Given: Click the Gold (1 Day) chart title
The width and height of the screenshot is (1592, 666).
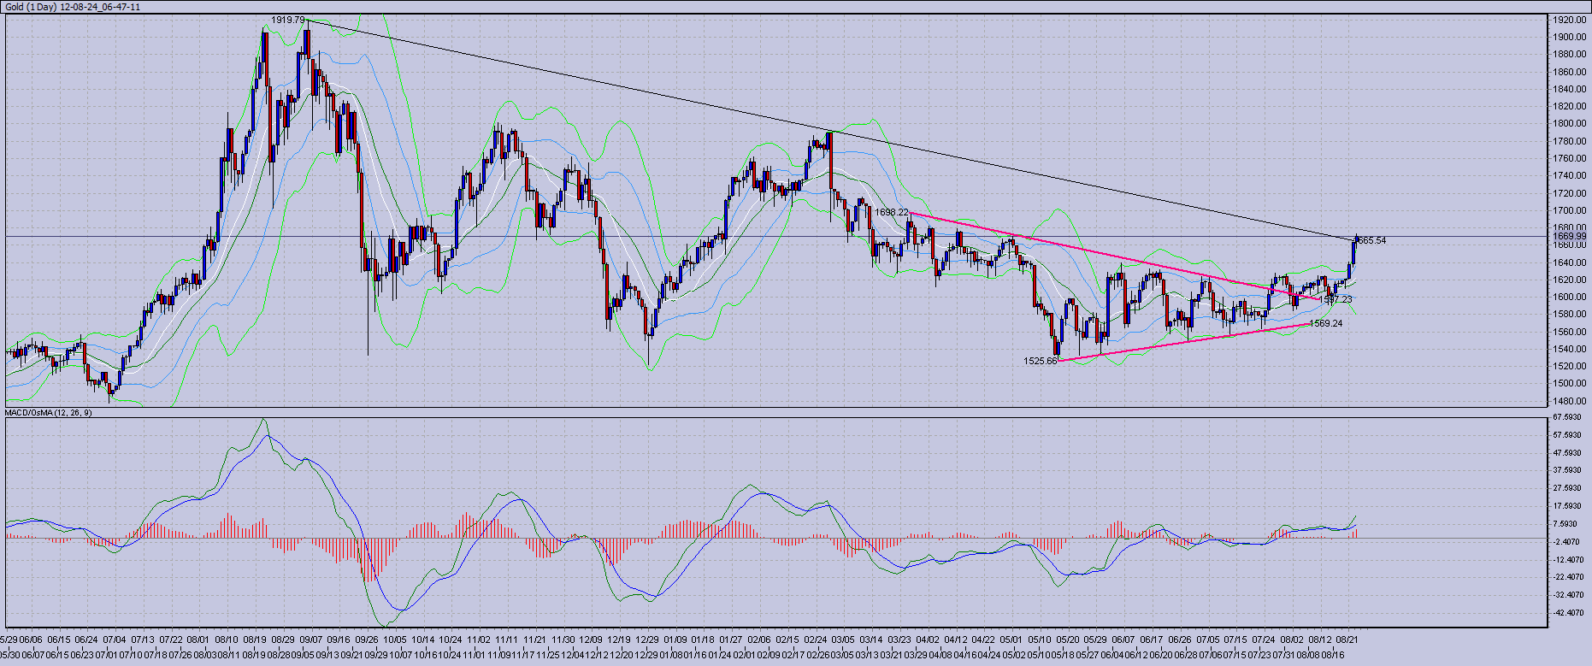Looking at the screenshot, I should point(73,6).
